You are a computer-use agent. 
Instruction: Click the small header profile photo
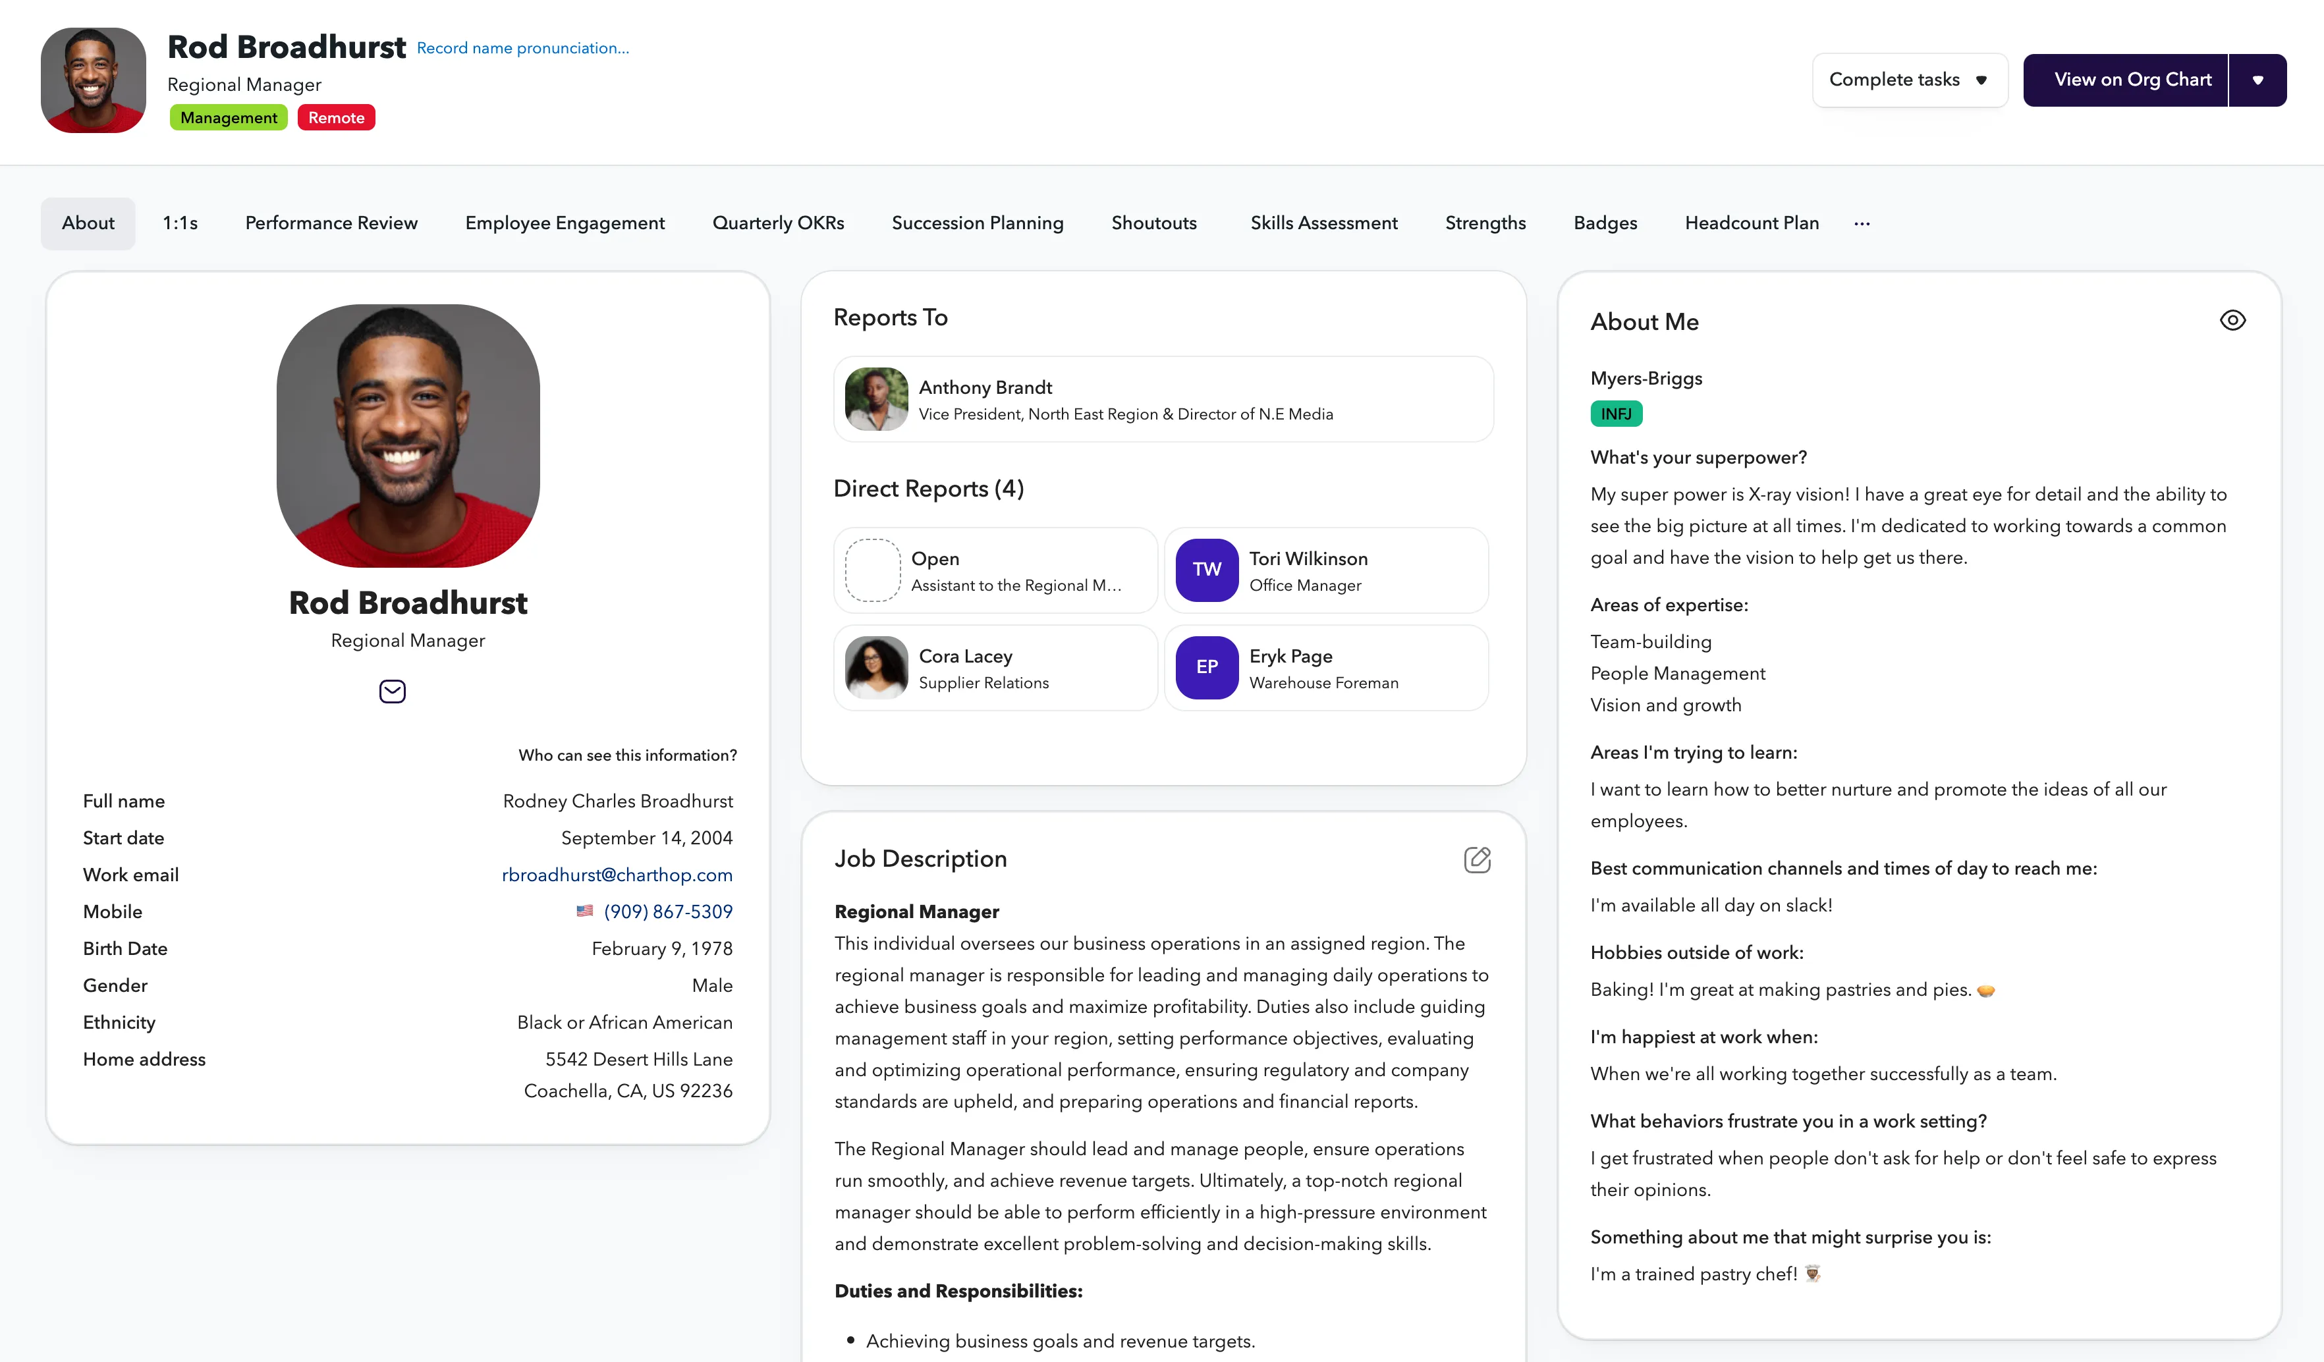point(93,79)
